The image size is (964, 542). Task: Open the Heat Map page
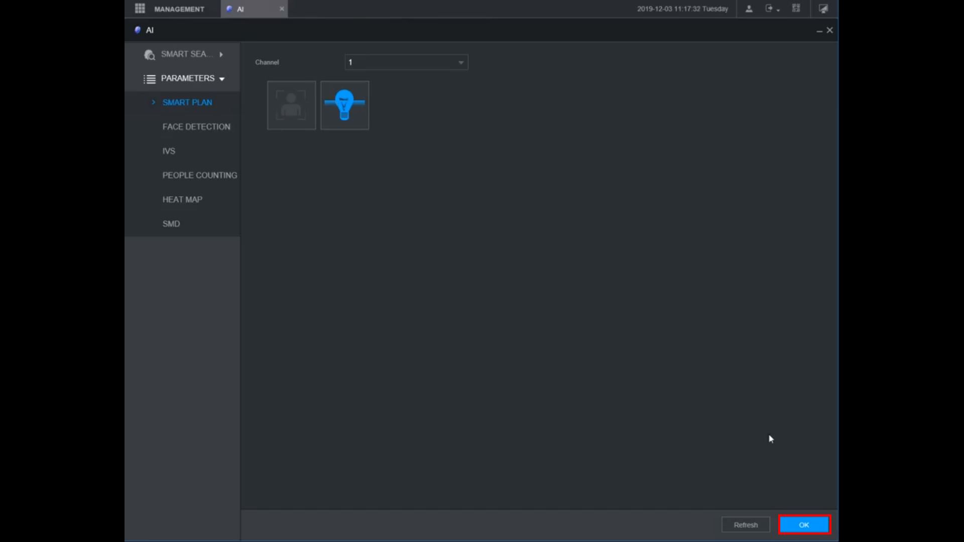pos(182,200)
